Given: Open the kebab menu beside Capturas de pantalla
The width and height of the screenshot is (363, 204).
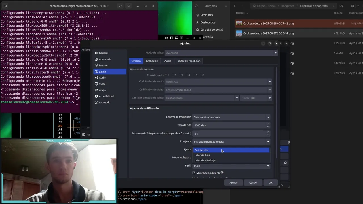Looking at the screenshot, I should tap(333, 6).
